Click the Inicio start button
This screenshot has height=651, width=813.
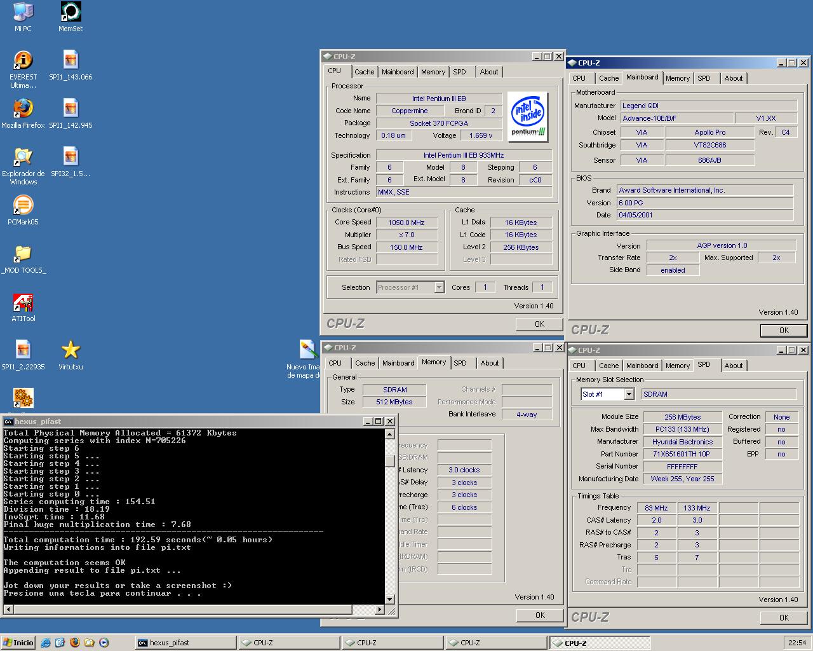(x=18, y=643)
